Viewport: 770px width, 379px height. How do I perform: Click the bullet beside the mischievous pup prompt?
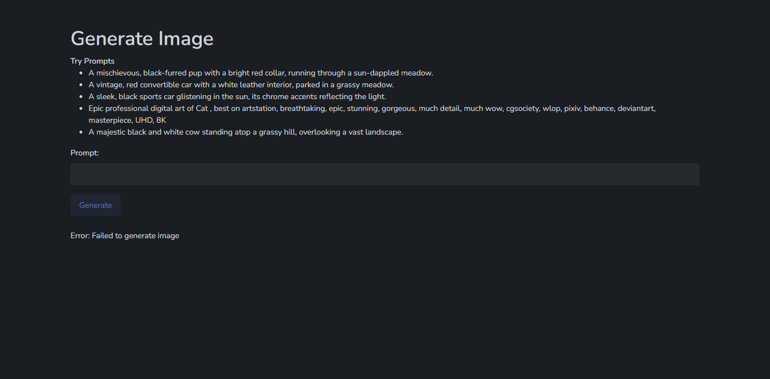click(x=80, y=73)
